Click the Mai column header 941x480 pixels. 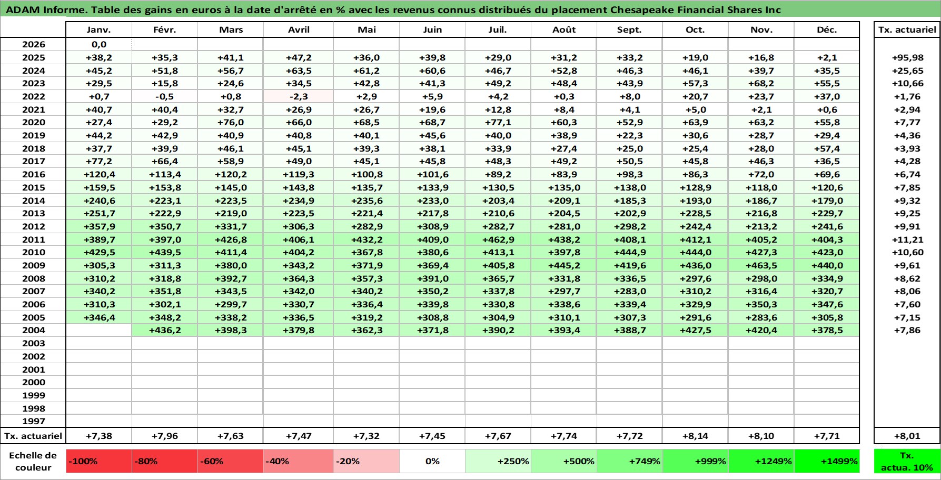(x=367, y=29)
